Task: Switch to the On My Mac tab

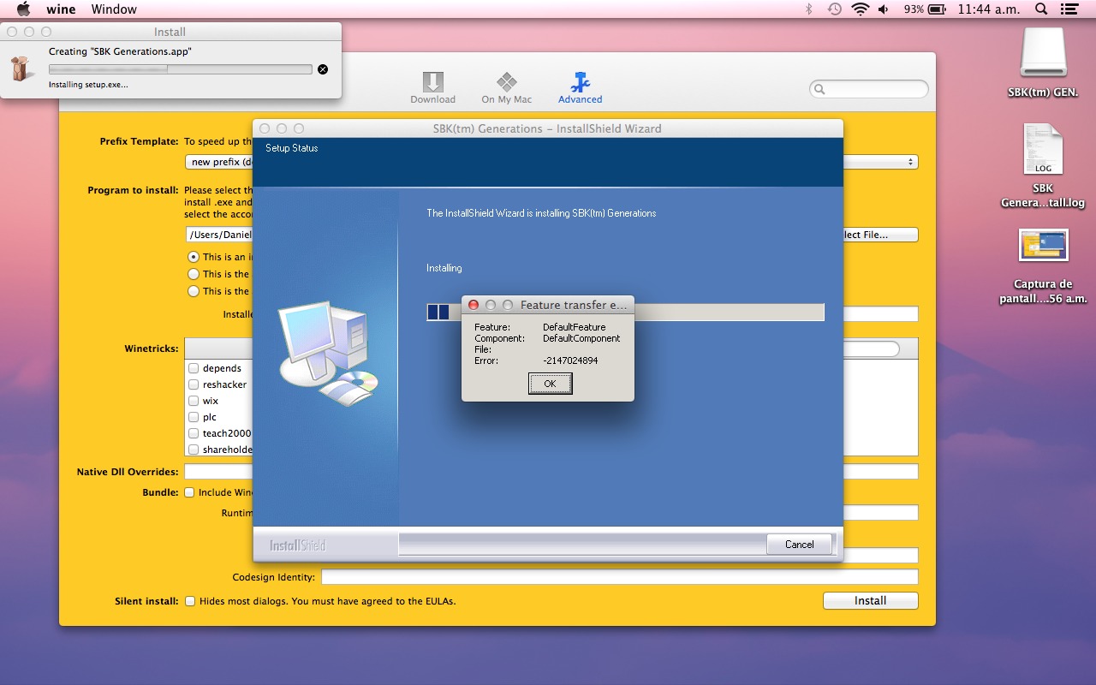Action: (x=506, y=87)
